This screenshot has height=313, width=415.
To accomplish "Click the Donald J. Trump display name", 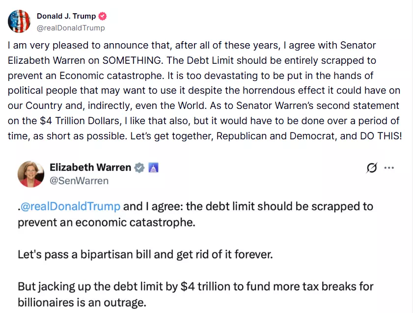I will (x=66, y=16).
